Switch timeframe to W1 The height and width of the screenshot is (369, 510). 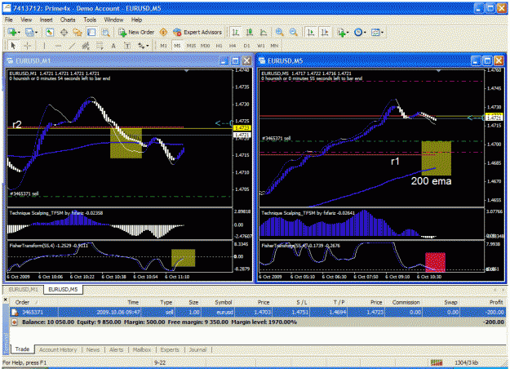[x=260, y=46]
